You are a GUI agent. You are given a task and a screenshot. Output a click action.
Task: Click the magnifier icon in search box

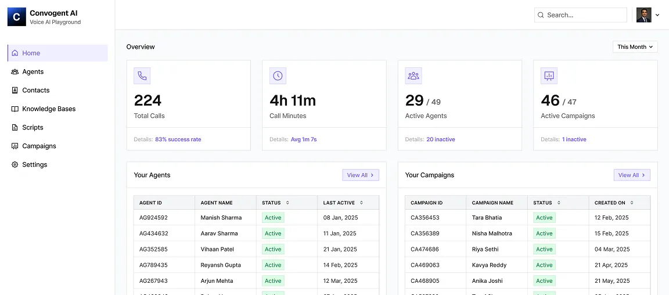pyautogui.click(x=541, y=15)
